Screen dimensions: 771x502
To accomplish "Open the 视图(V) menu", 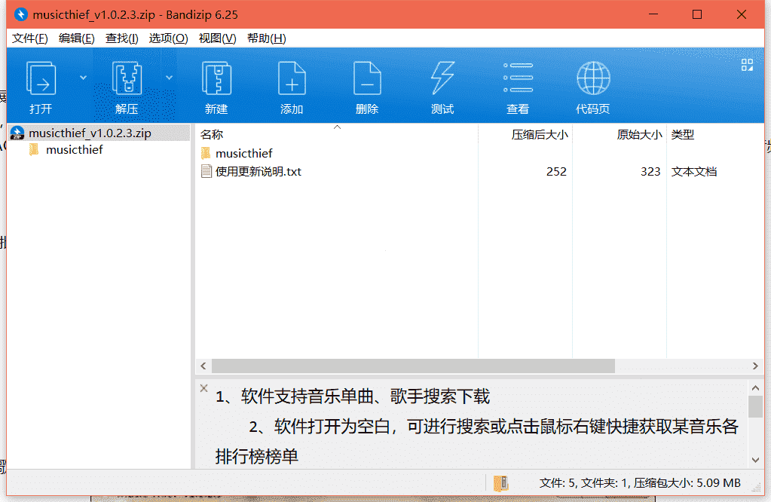I will [217, 38].
